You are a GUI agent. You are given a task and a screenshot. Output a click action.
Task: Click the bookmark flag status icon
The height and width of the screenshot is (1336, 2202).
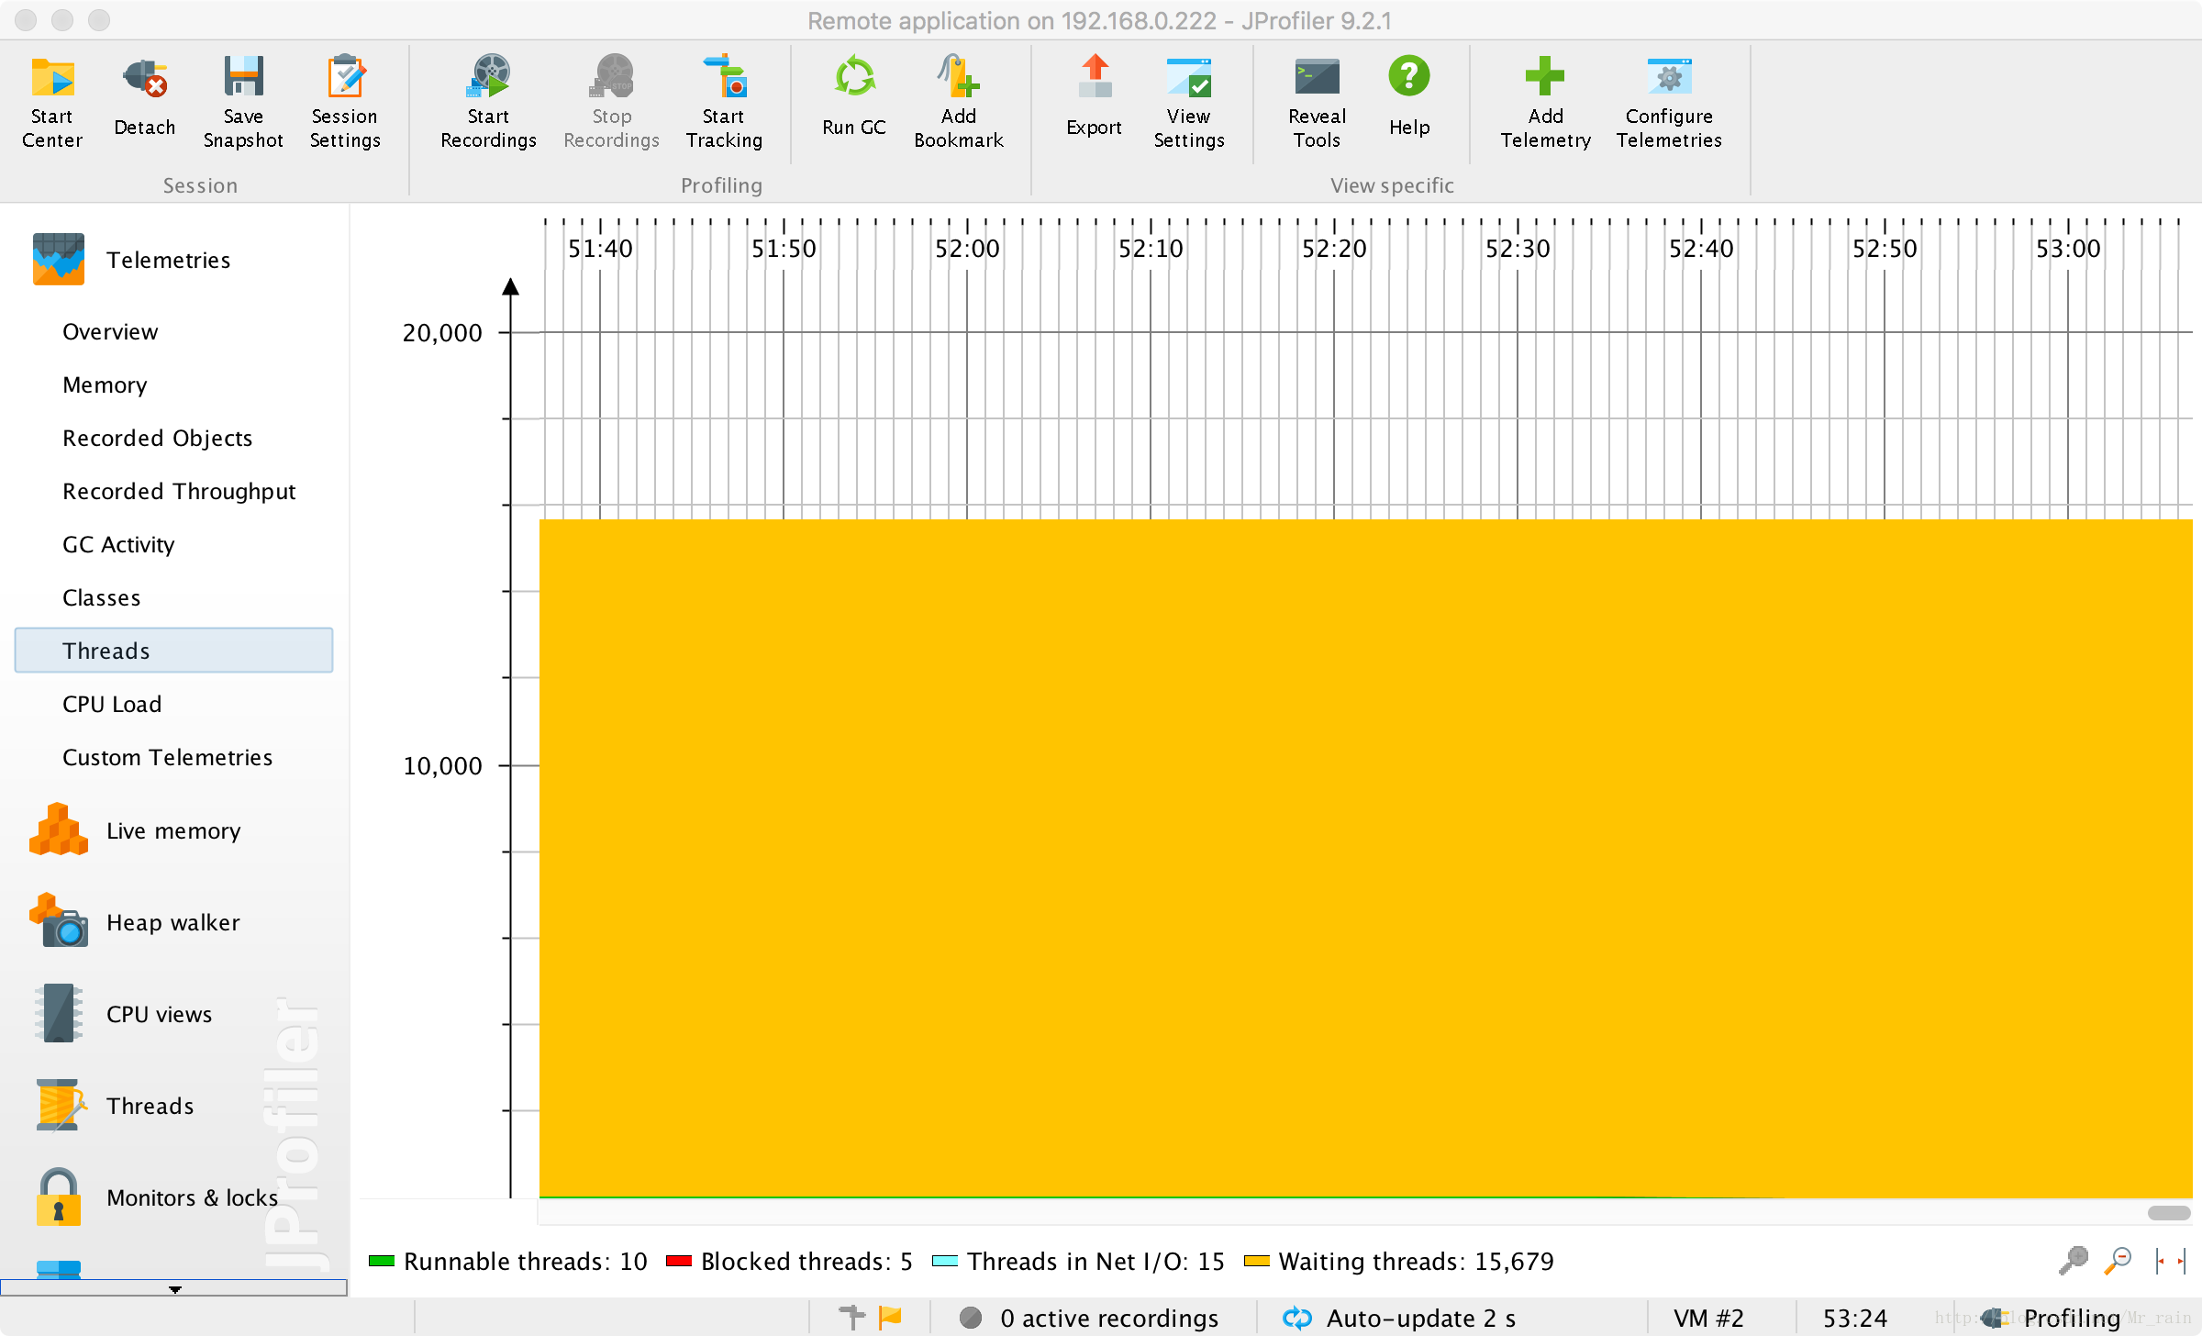tap(890, 1318)
